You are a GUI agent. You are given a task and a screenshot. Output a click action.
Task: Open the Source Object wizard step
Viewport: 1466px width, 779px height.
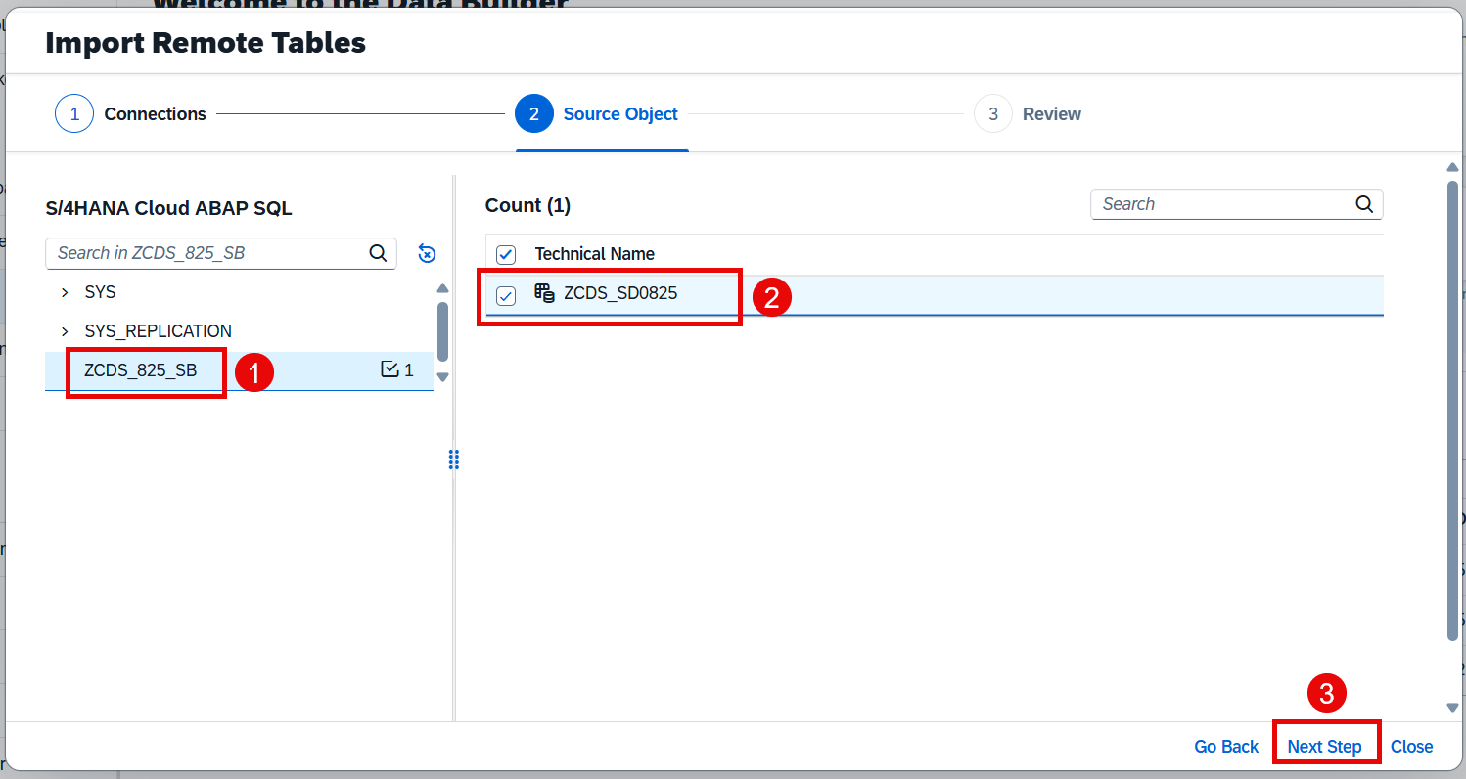click(x=619, y=114)
